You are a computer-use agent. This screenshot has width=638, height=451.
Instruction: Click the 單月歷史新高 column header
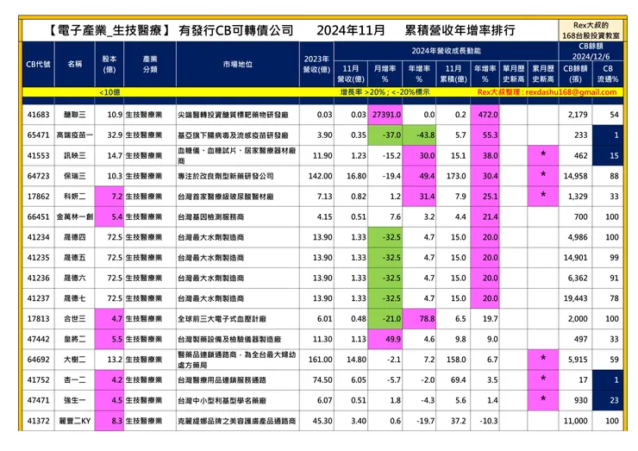tap(513, 73)
